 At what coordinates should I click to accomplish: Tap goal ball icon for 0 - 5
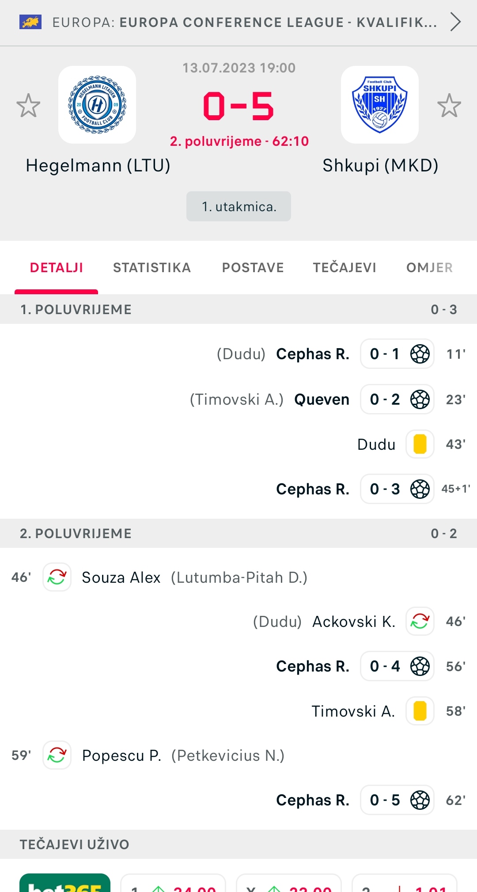coord(420,800)
